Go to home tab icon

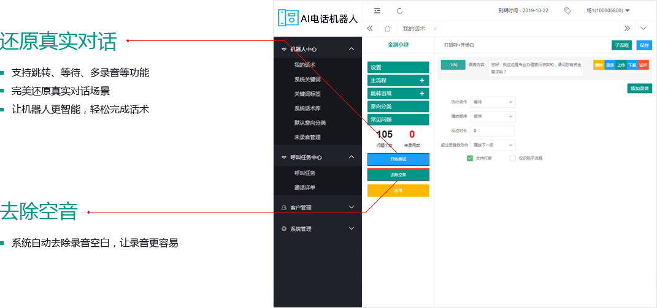[387, 28]
